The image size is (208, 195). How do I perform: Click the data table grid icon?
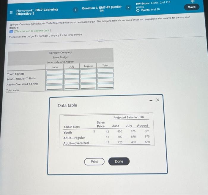(11, 32)
